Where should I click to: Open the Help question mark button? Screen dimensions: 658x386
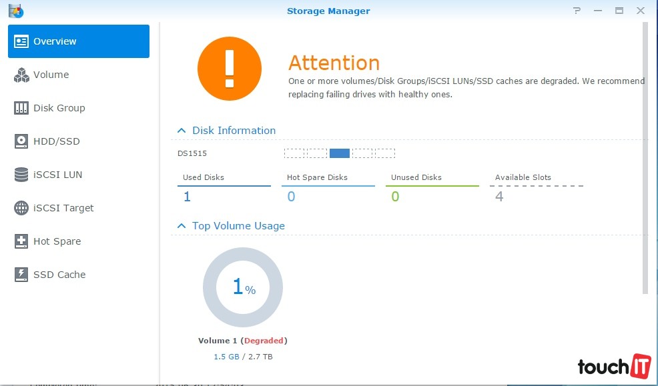[576, 11]
